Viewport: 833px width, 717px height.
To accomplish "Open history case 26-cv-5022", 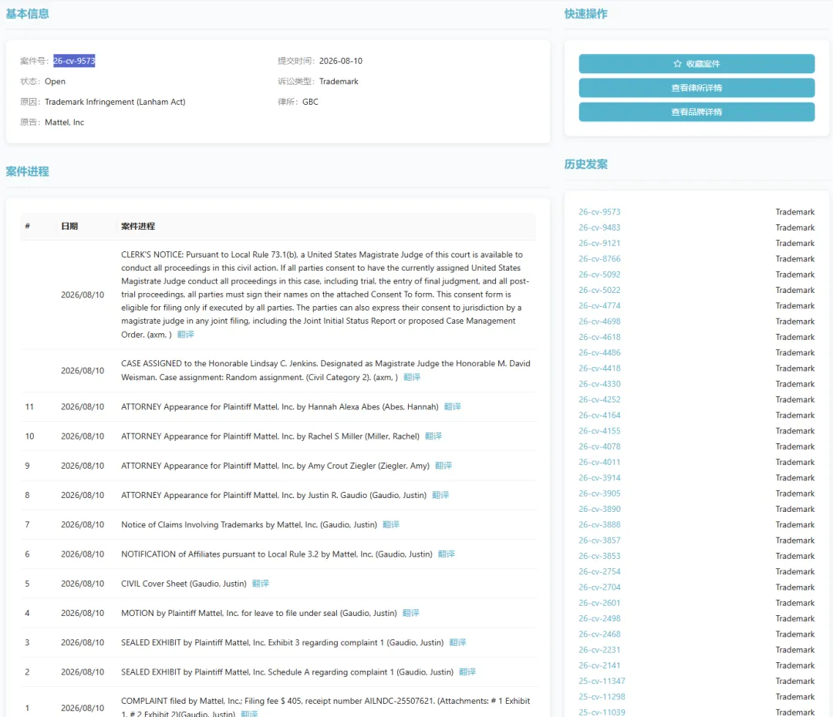I will pos(599,290).
